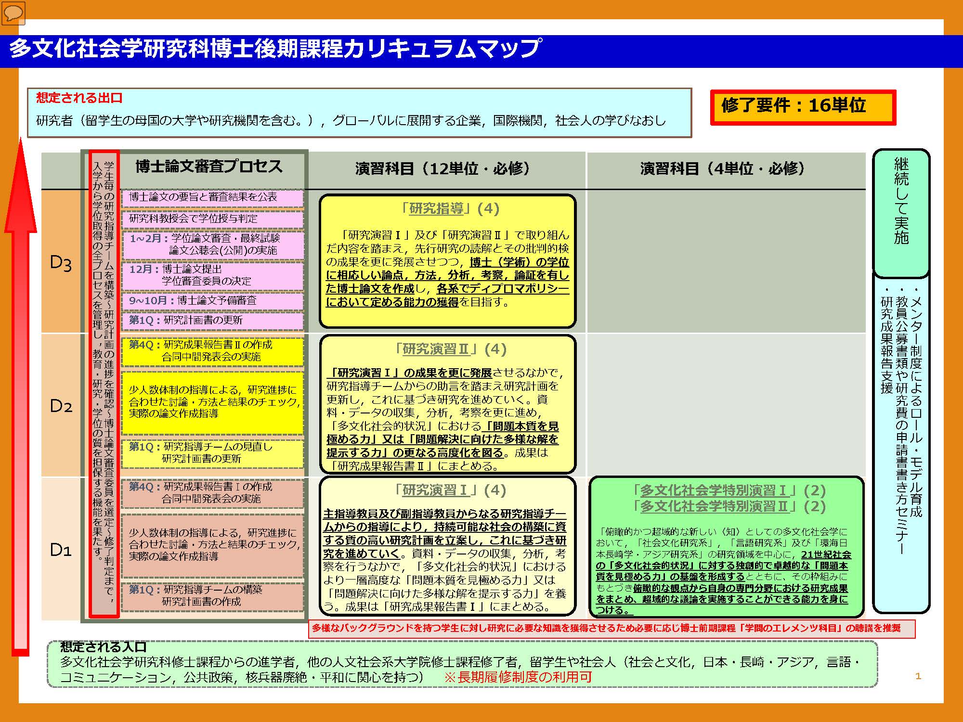Click 第1Q：研究指導チームの構築 box
This screenshot has width=963, height=722.
pos(212,597)
